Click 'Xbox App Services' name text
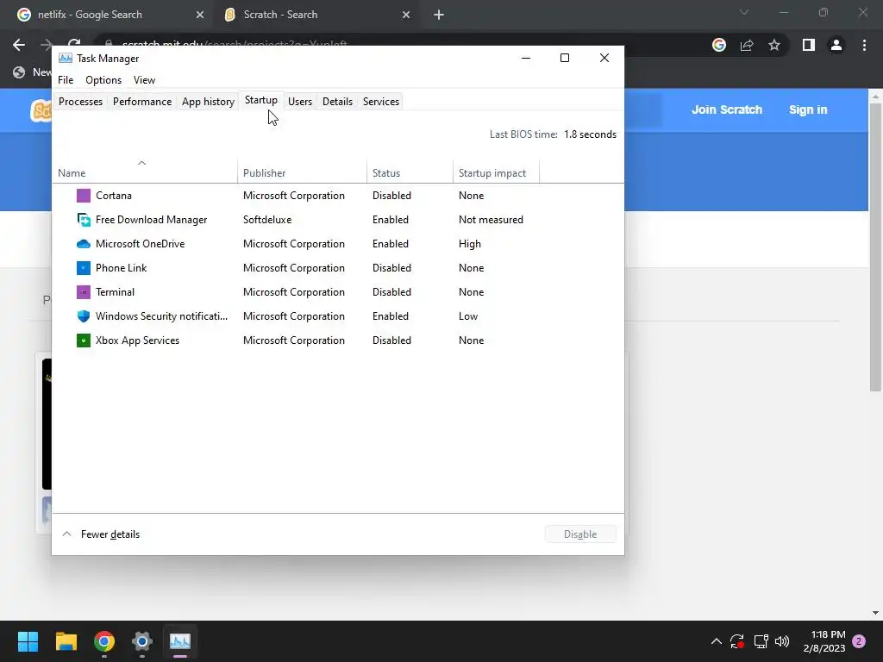 pos(137,340)
